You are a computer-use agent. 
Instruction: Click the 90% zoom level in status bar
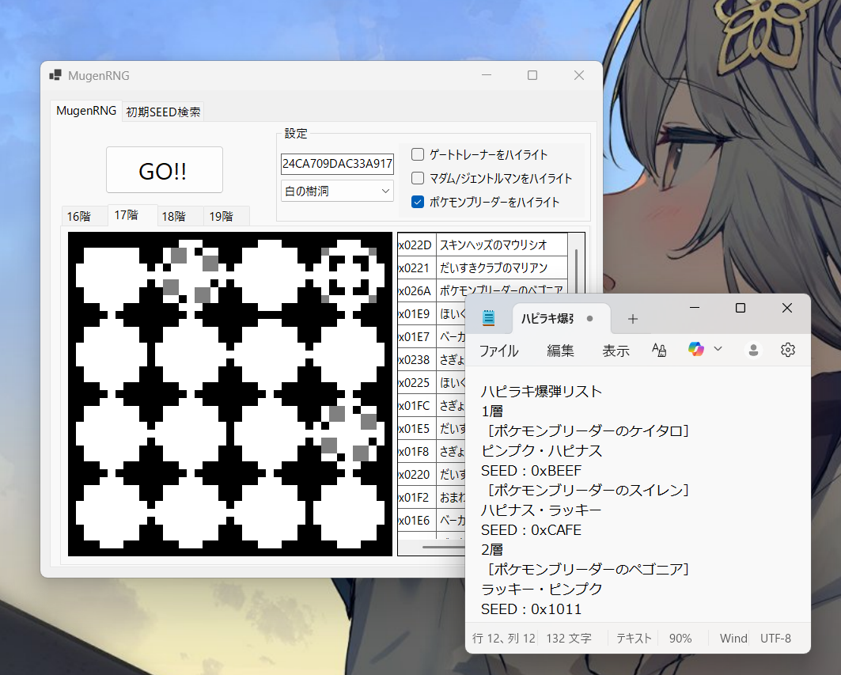click(680, 639)
